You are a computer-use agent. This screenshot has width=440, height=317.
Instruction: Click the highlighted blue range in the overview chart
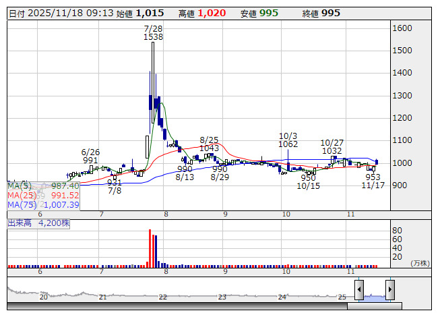[375, 295]
